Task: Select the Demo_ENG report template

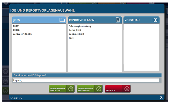Action: (75, 30)
